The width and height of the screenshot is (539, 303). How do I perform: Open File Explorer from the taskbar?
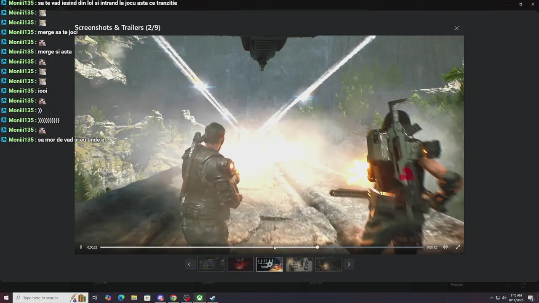134,298
